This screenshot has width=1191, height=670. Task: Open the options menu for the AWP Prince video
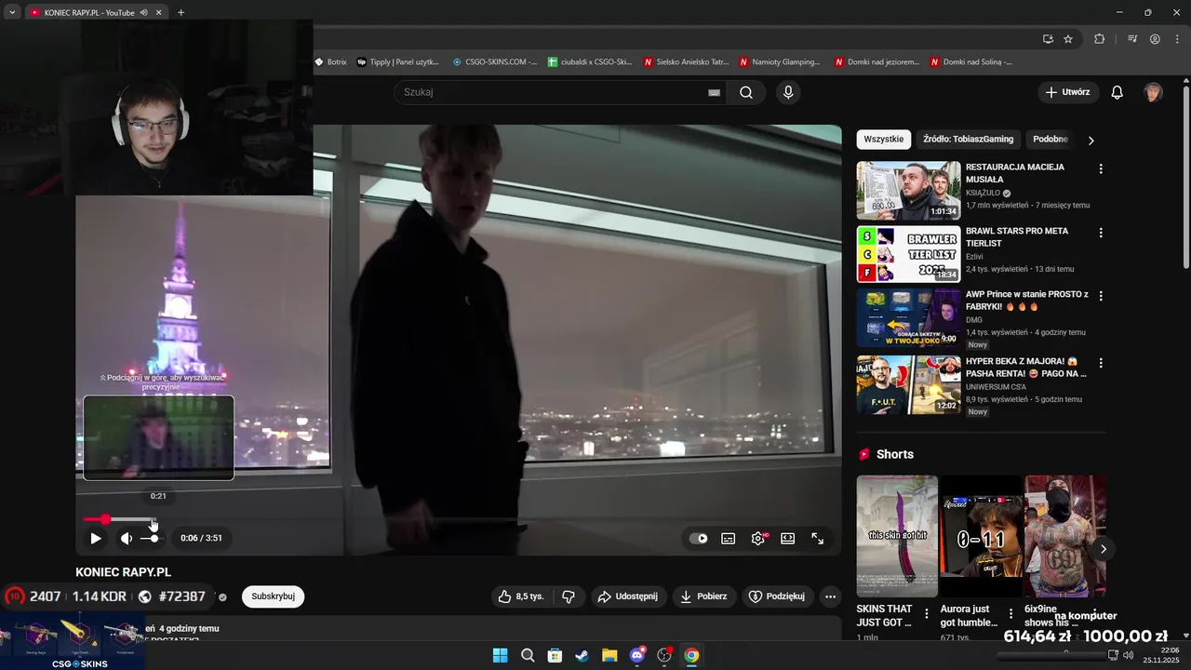click(1101, 296)
